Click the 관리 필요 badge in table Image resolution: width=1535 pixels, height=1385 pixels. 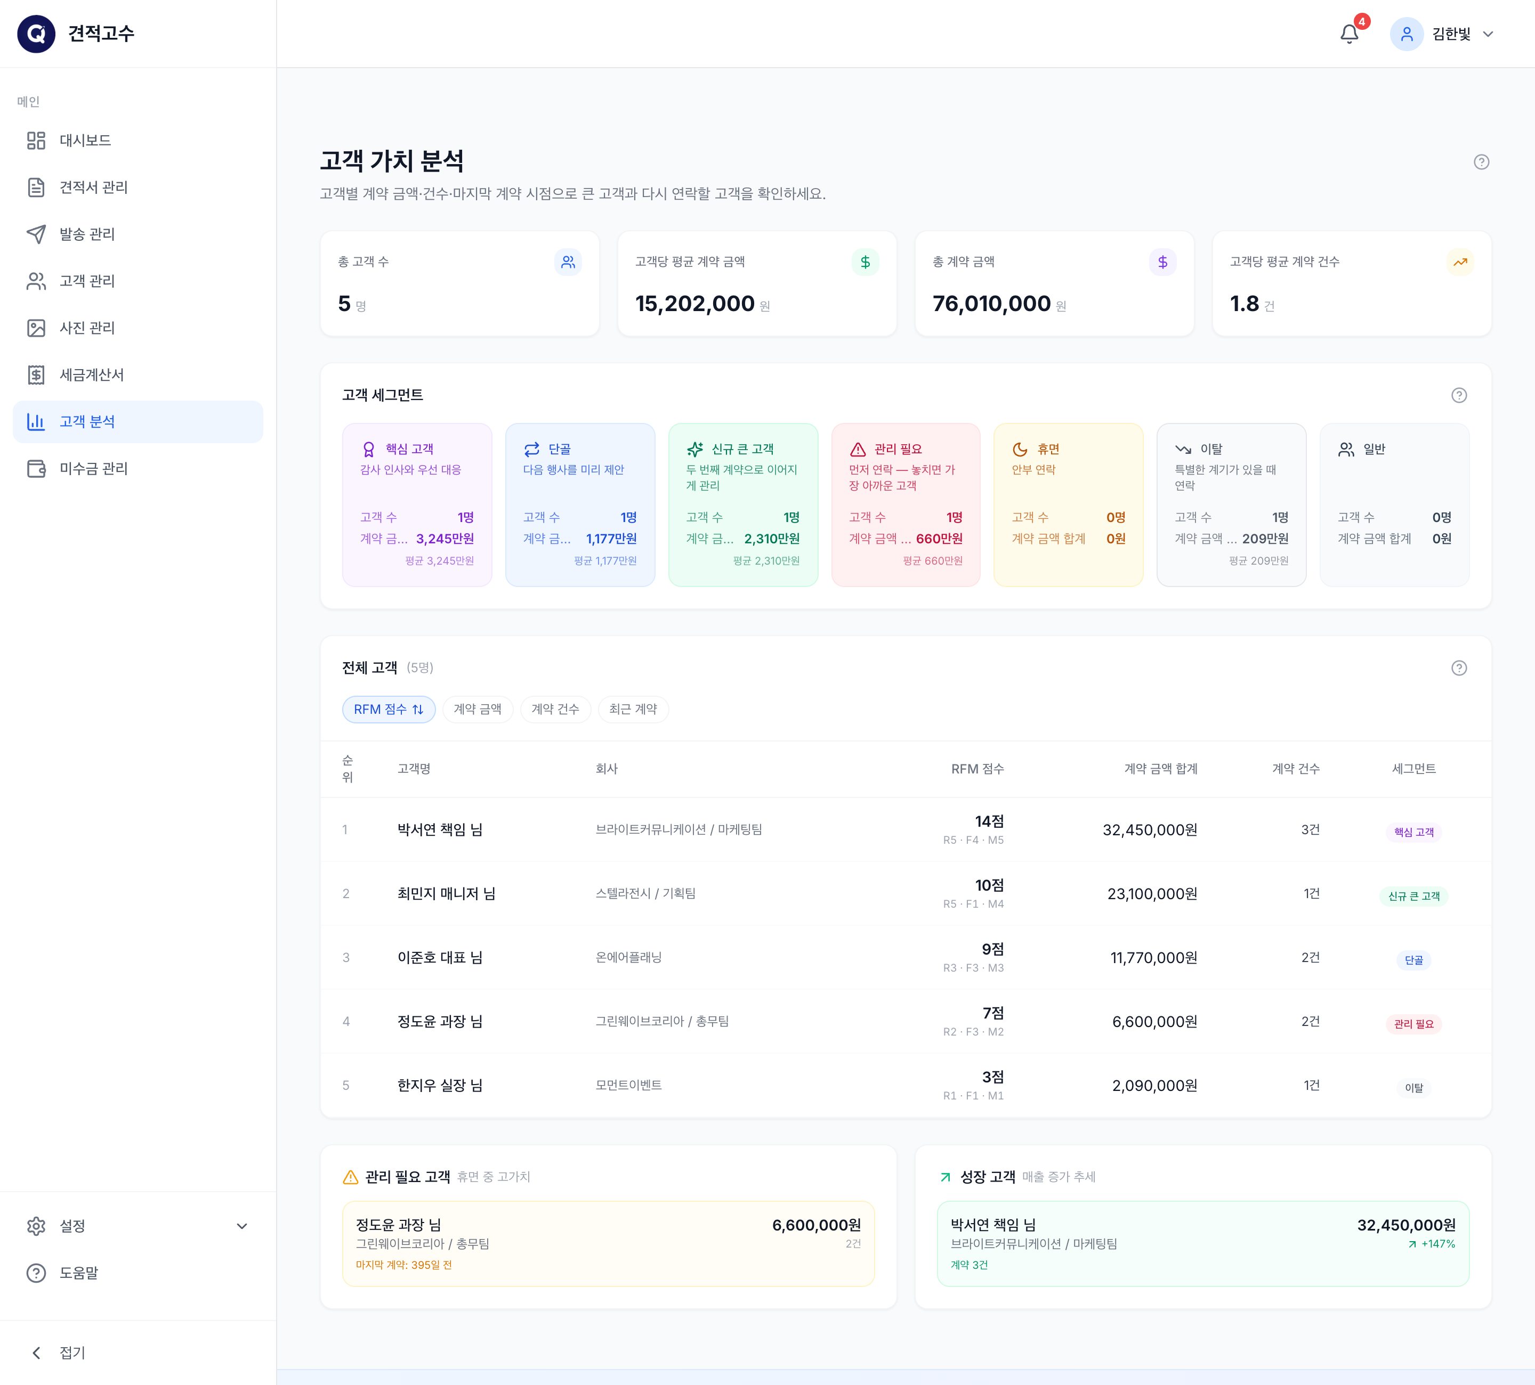[1414, 1024]
